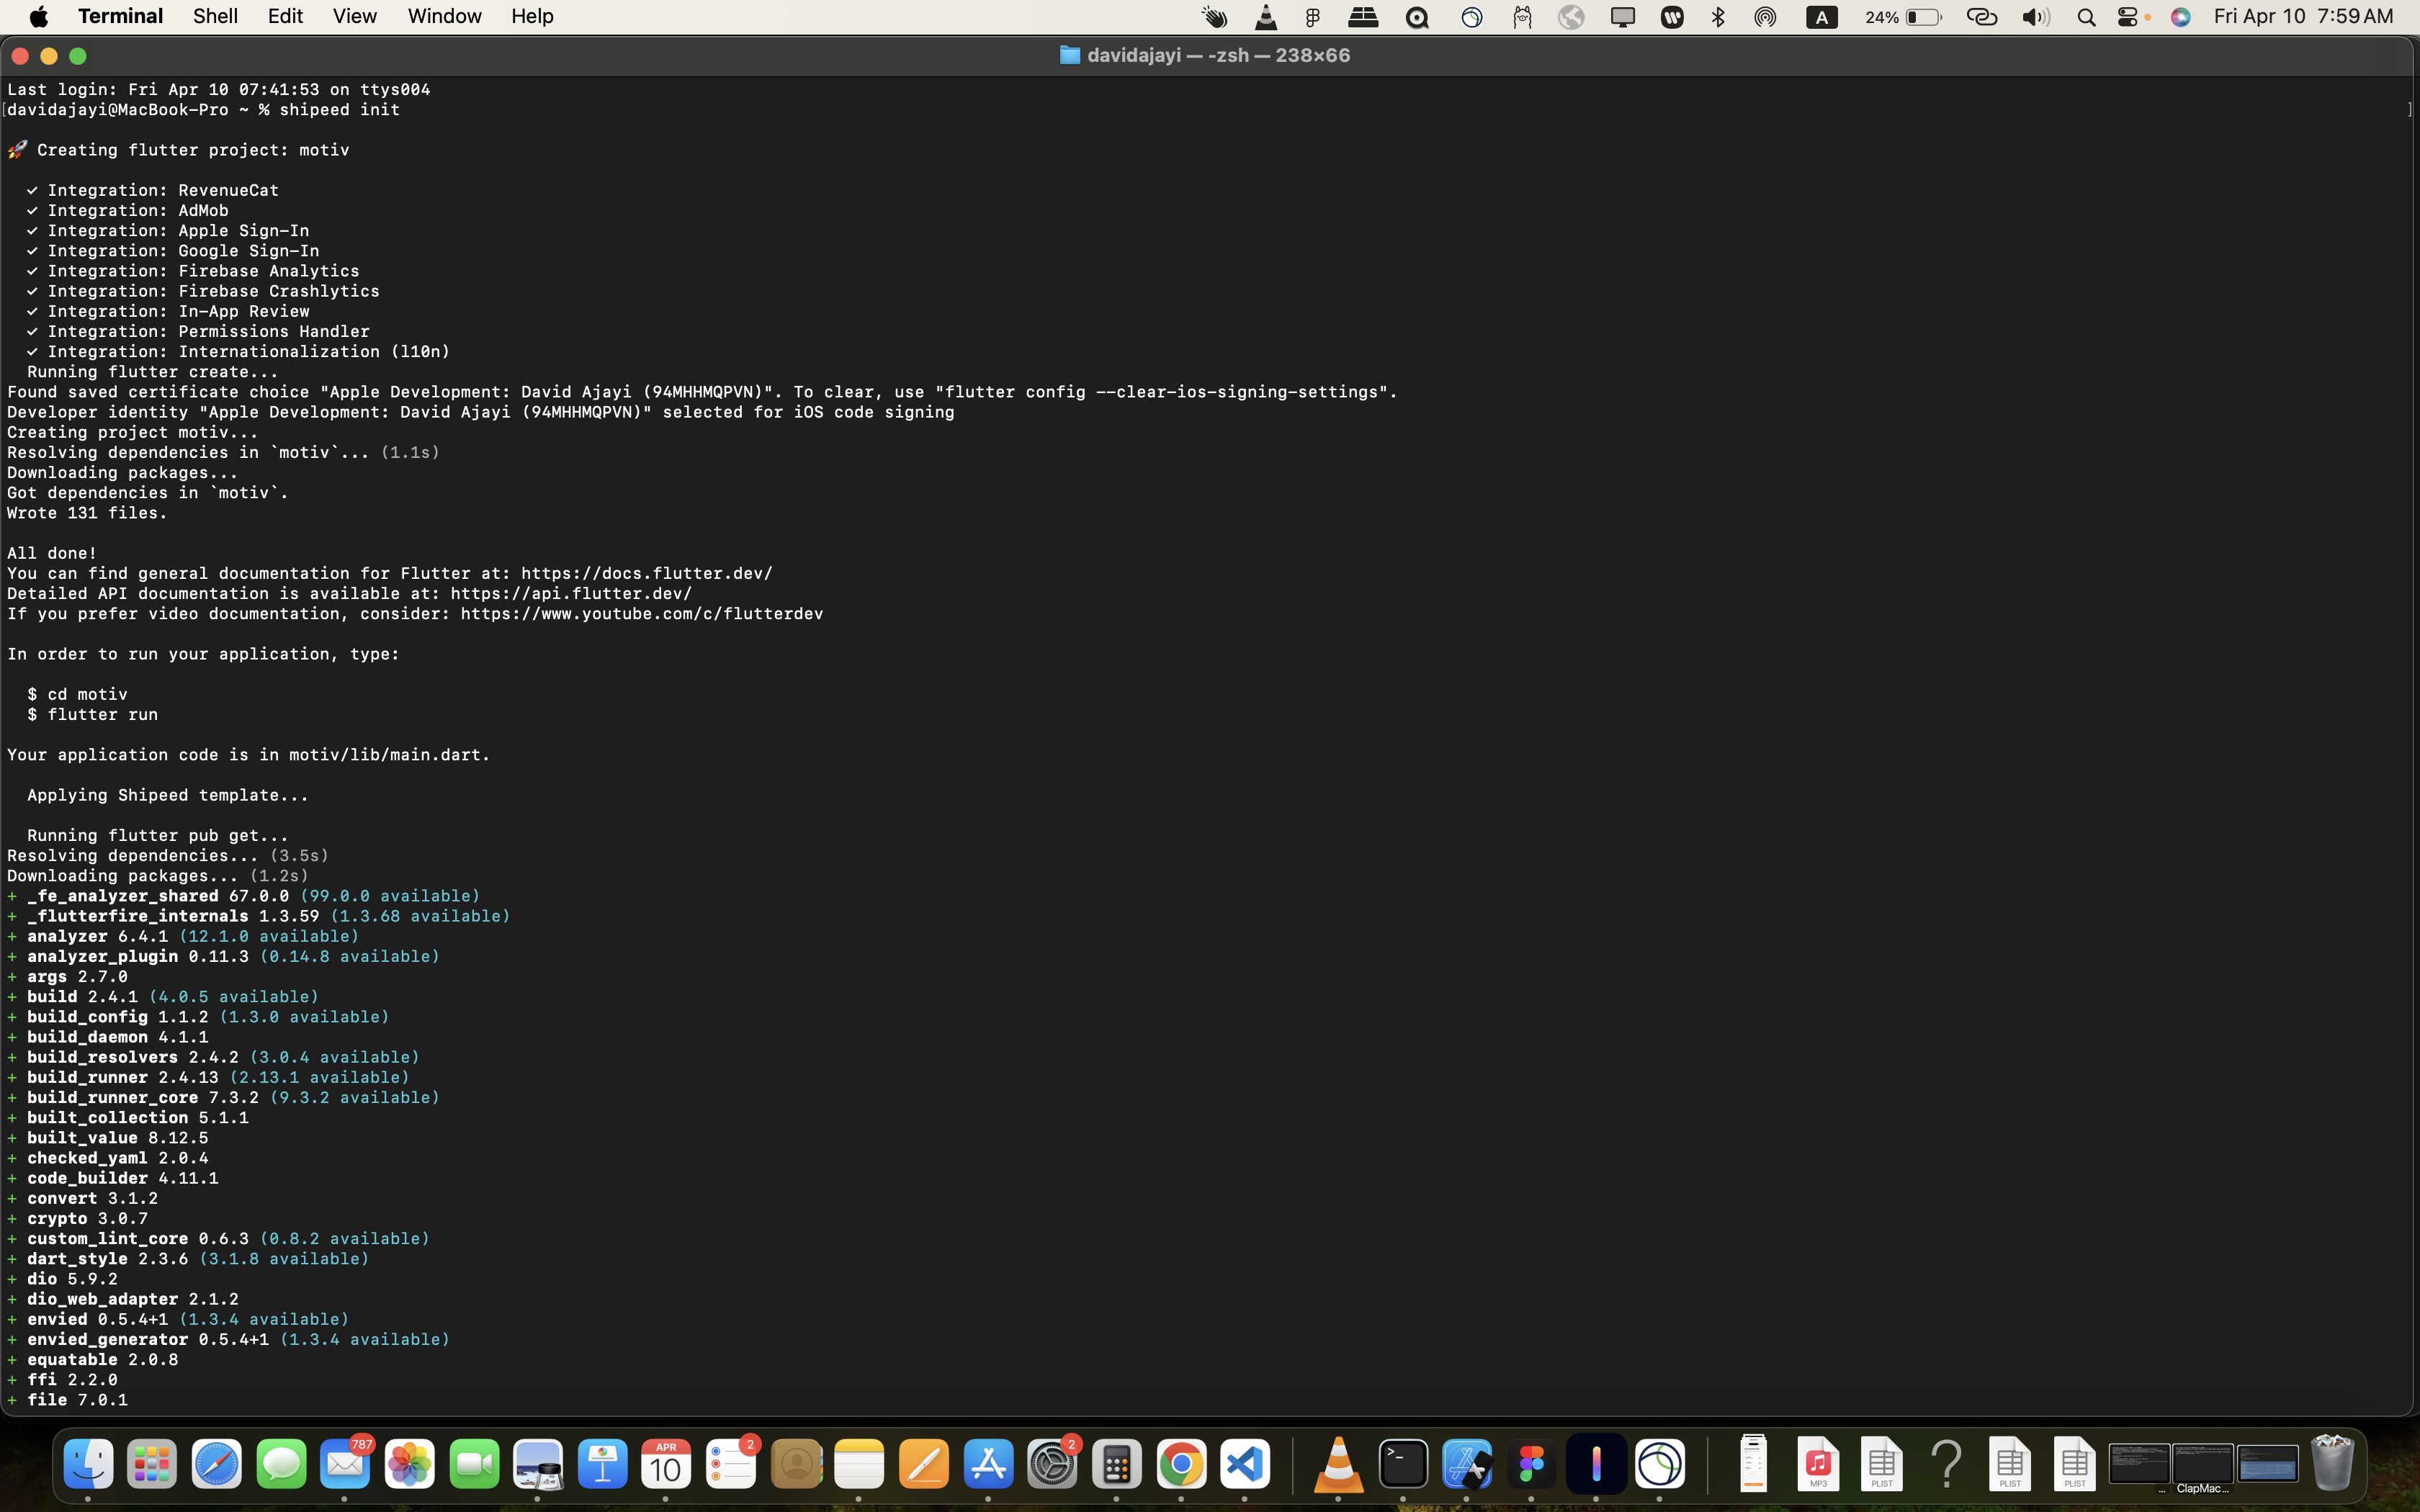Click the date and time clock
Image resolution: width=2420 pixels, height=1512 pixels.
(2303, 16)
